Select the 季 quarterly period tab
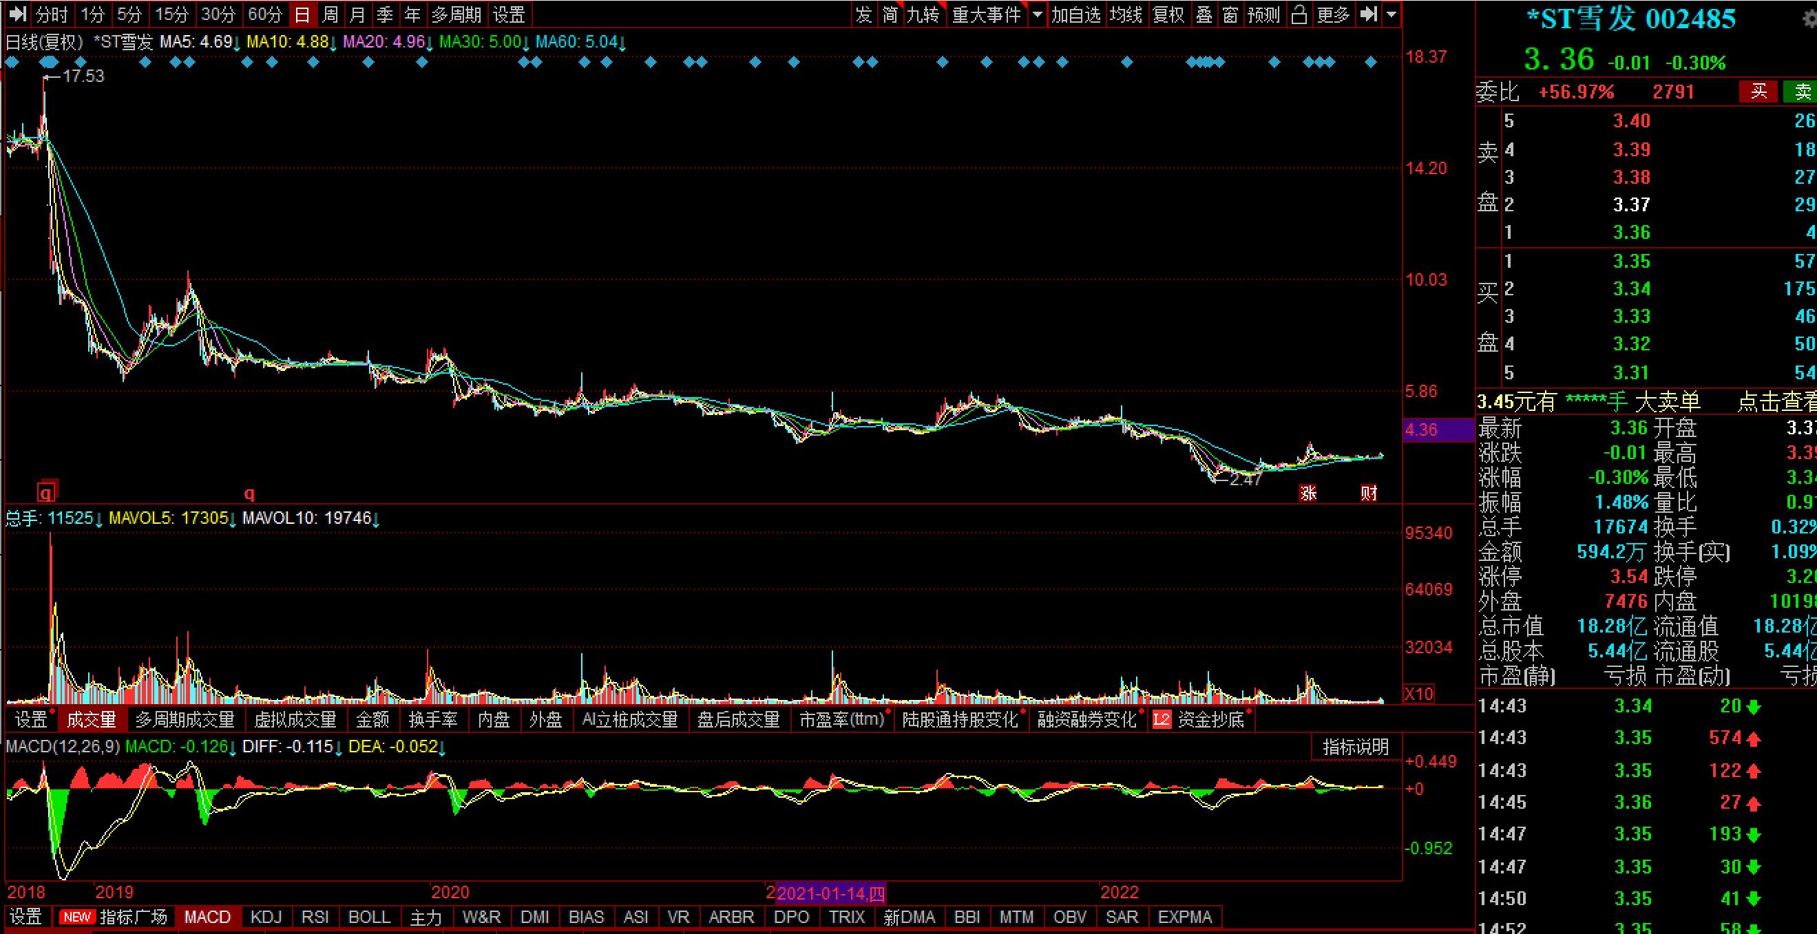 (x=384, y=14)
